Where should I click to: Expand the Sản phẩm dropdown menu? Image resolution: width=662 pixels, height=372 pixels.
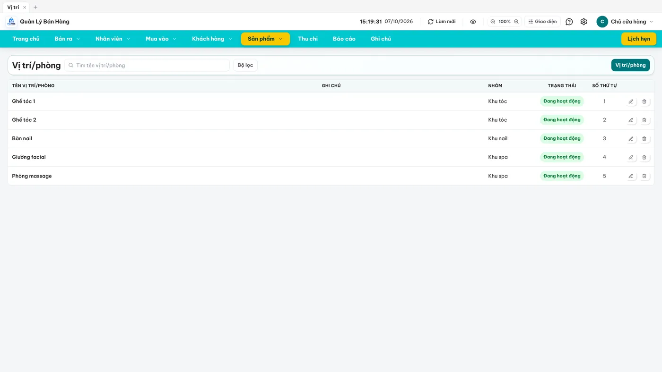click(x=265, y=39)
